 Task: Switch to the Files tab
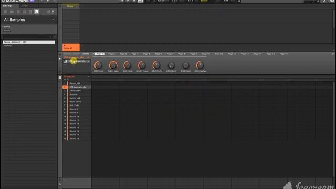pyautogui.click(x=25, y=6)
